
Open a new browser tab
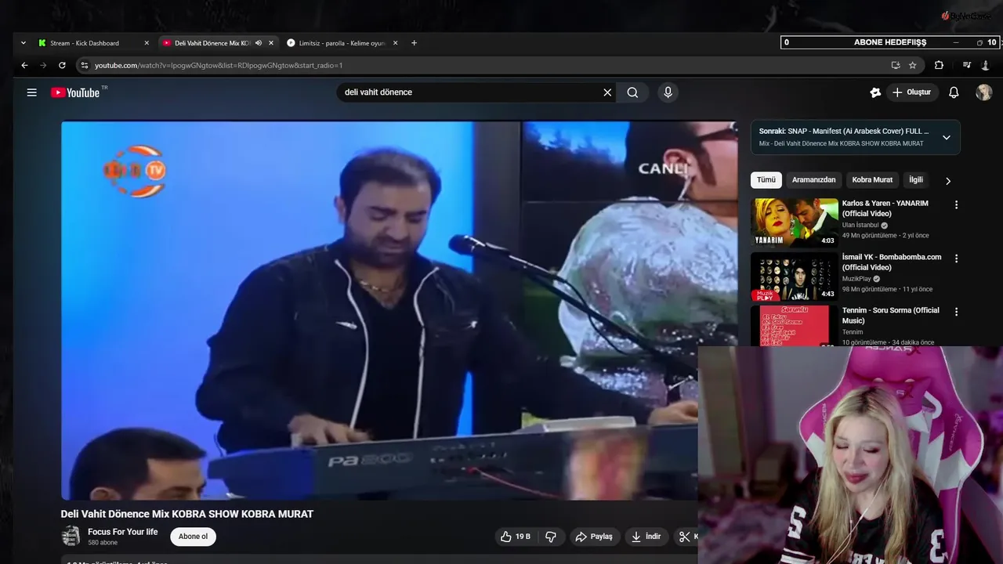414,43
